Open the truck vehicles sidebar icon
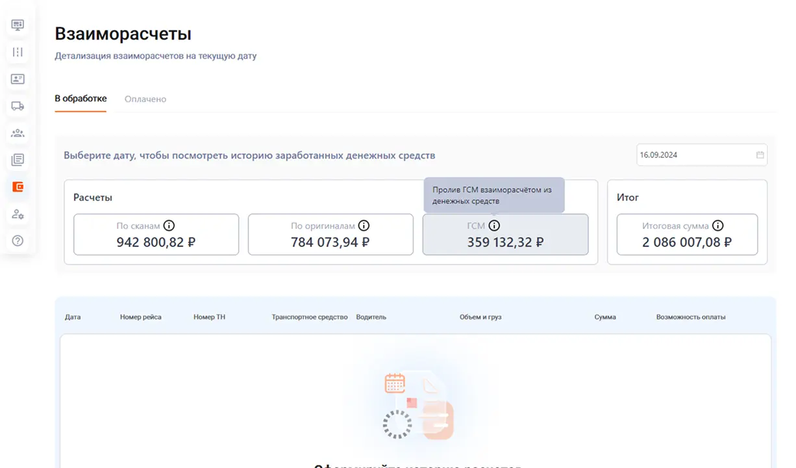796x468 pixels. coord(18,106)
